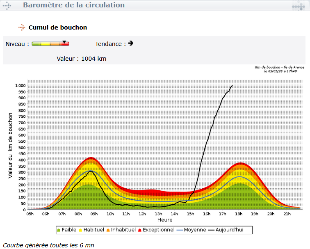Click the 'Niveau :' label
This screenshot has width=310, height=249.
(x=17, y=44)
